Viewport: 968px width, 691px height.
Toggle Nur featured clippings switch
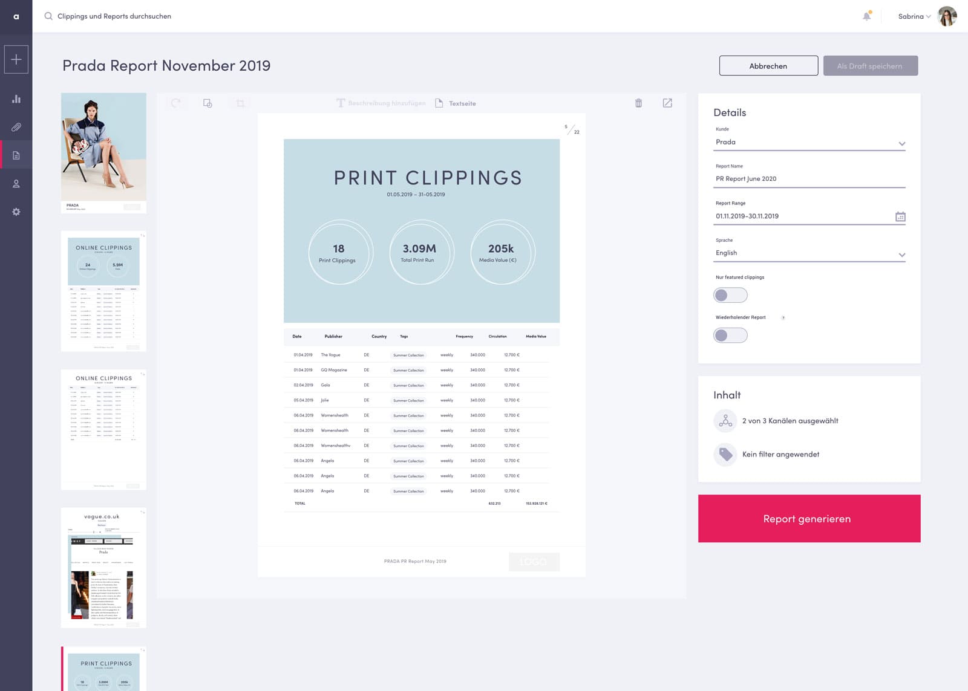click(x=730, y=295)
